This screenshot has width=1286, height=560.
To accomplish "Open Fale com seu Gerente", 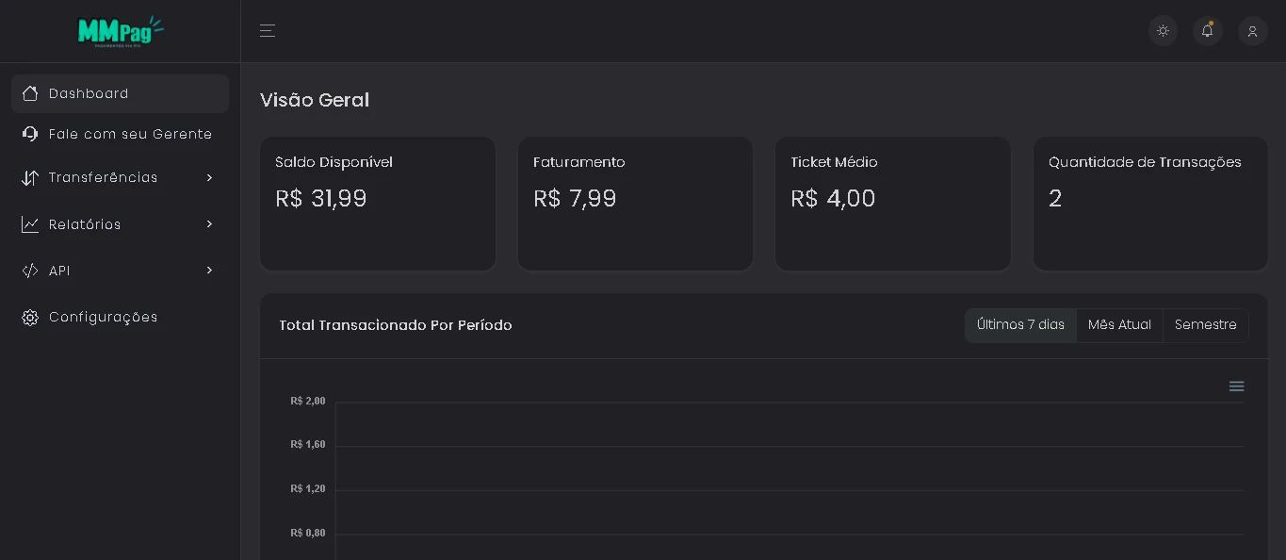I will tap(130, 134).
